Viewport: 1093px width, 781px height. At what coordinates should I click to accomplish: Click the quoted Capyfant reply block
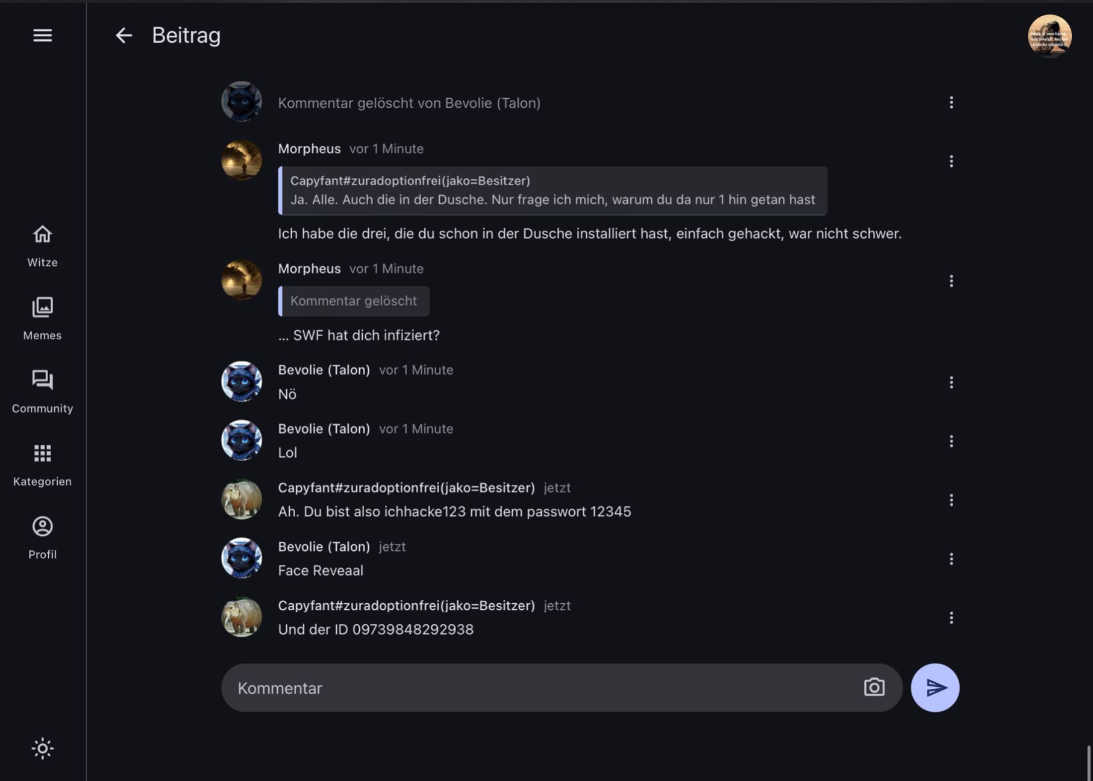[x=552, y=190]
